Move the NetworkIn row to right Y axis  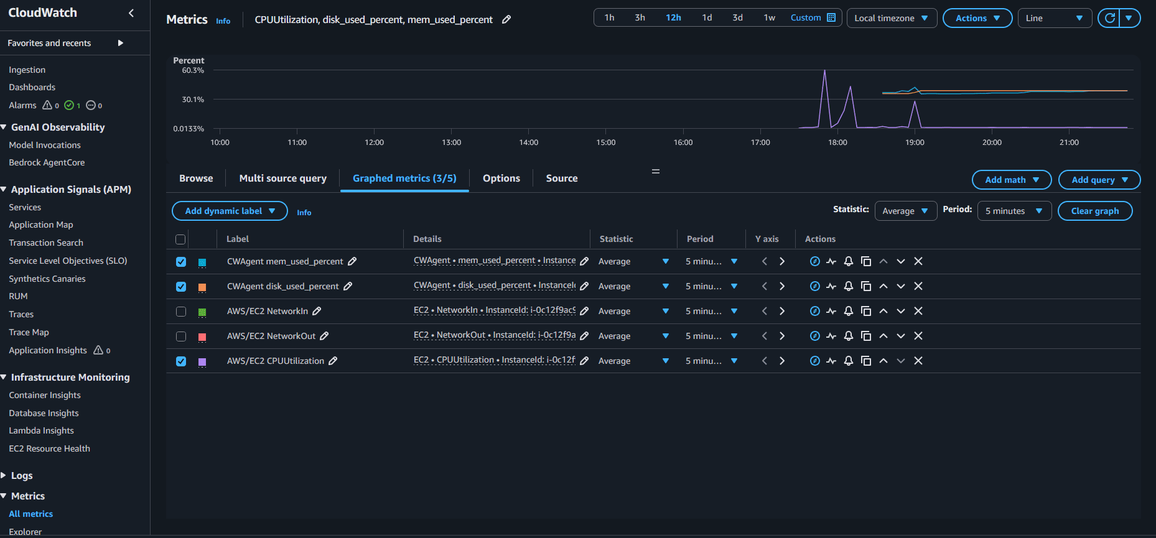click(x=782, y=311)
